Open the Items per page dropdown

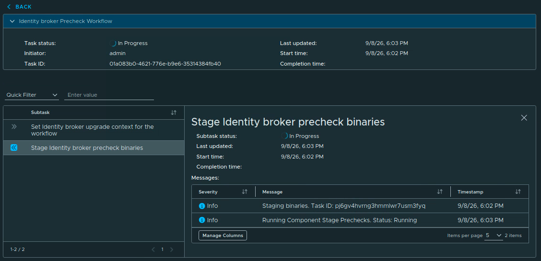coord(494,236)
